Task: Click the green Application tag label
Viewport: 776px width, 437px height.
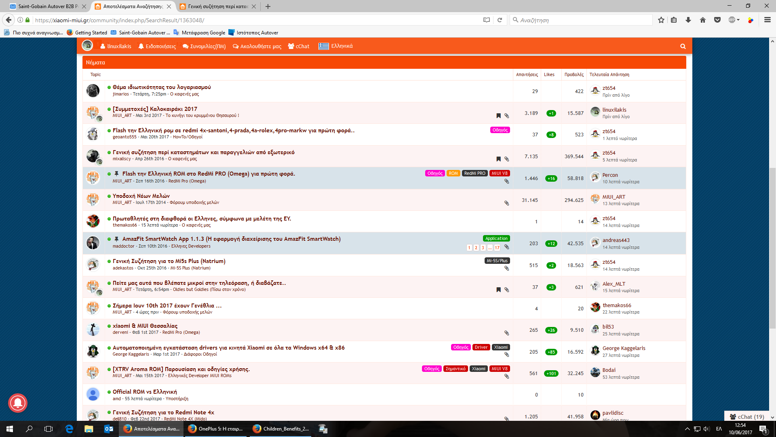Action: click(496, 239)
